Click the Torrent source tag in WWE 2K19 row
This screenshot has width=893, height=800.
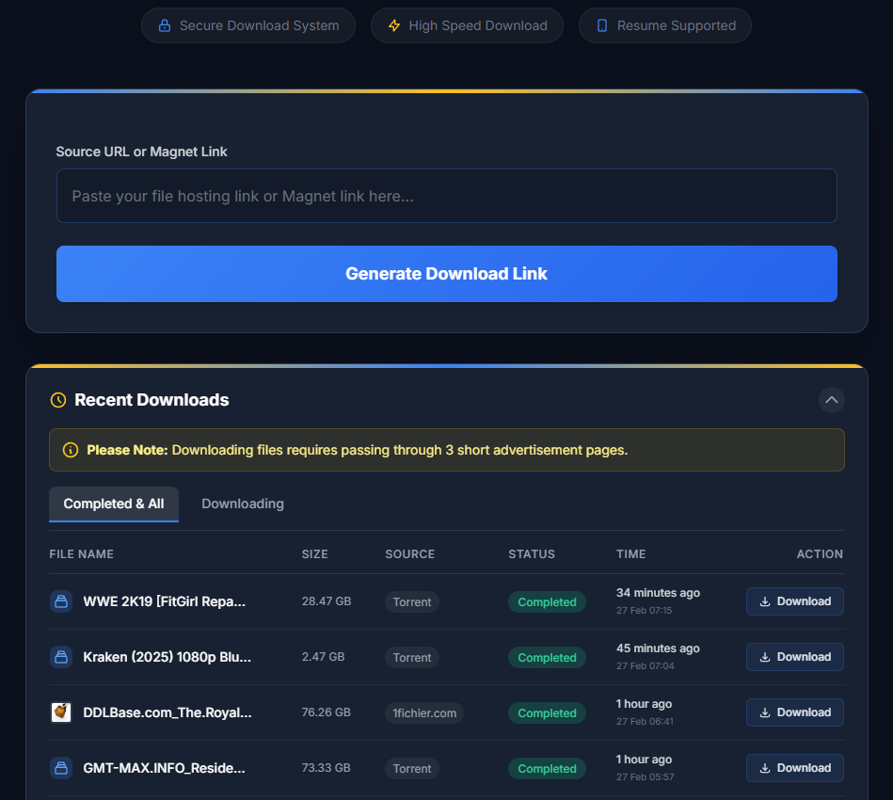click(x=412, y=602)
